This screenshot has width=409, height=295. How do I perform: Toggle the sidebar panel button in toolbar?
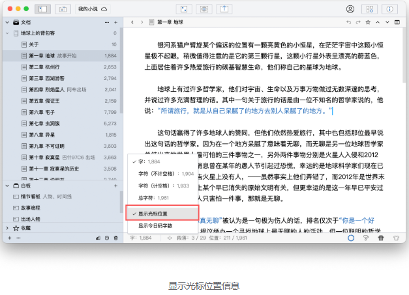tap(43, 9)
